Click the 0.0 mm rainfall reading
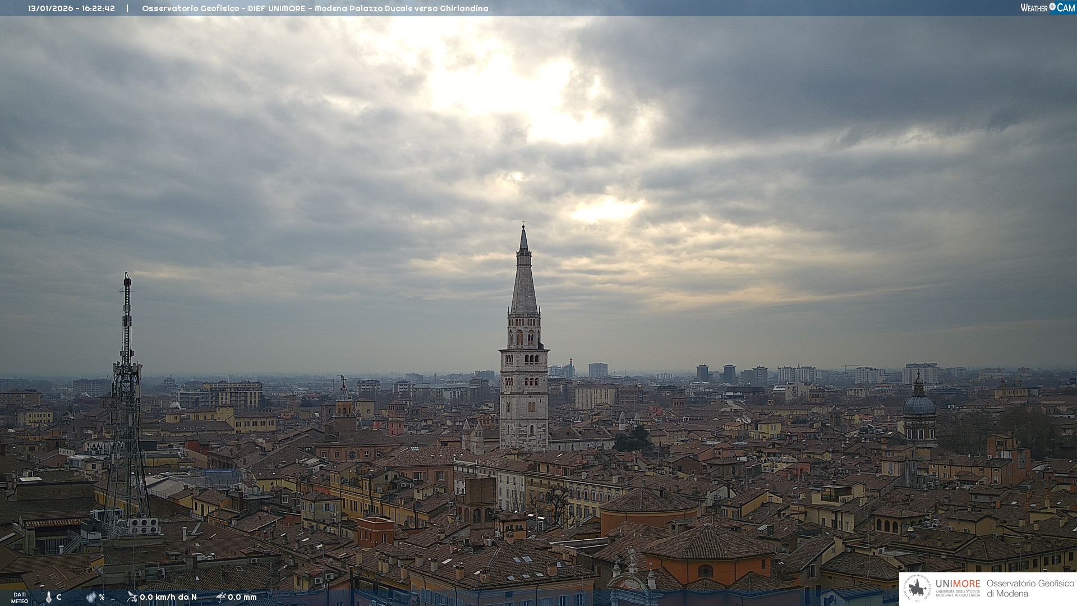 tap(242, 597)
